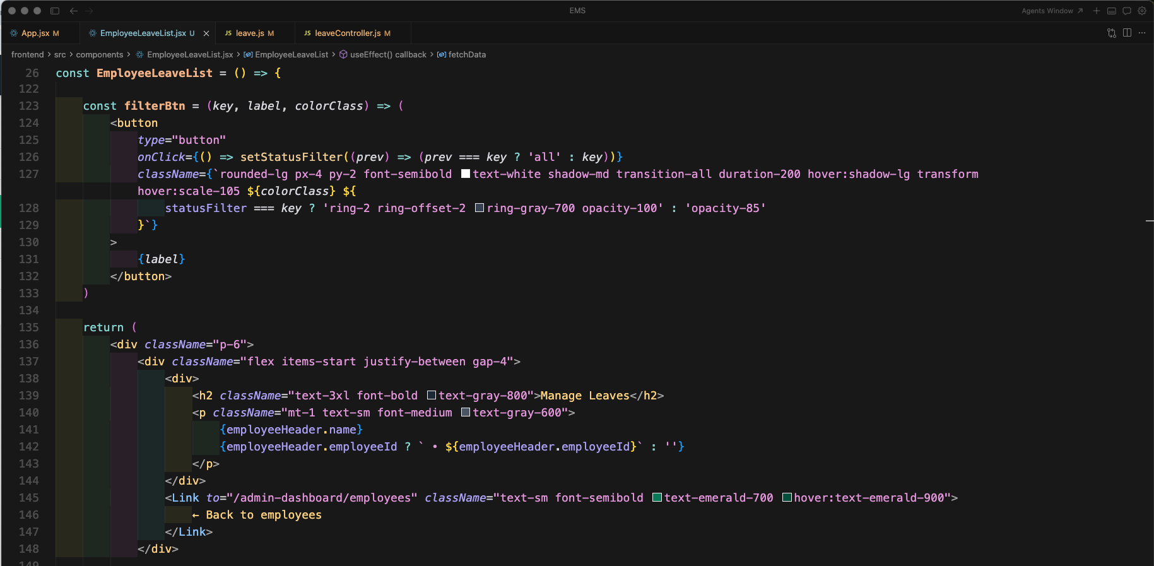This screenshot has width=1154, height=566.
Task: Open the chat pane icon
Action: click(x=1127, y=11)
